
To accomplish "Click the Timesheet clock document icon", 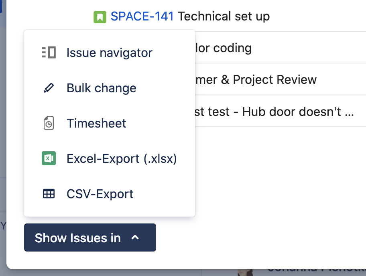I will coord(49,123).
